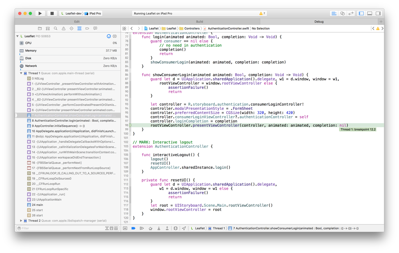399x253 pixels.
Task: Click Step Over button
Action: coord(150,228)
